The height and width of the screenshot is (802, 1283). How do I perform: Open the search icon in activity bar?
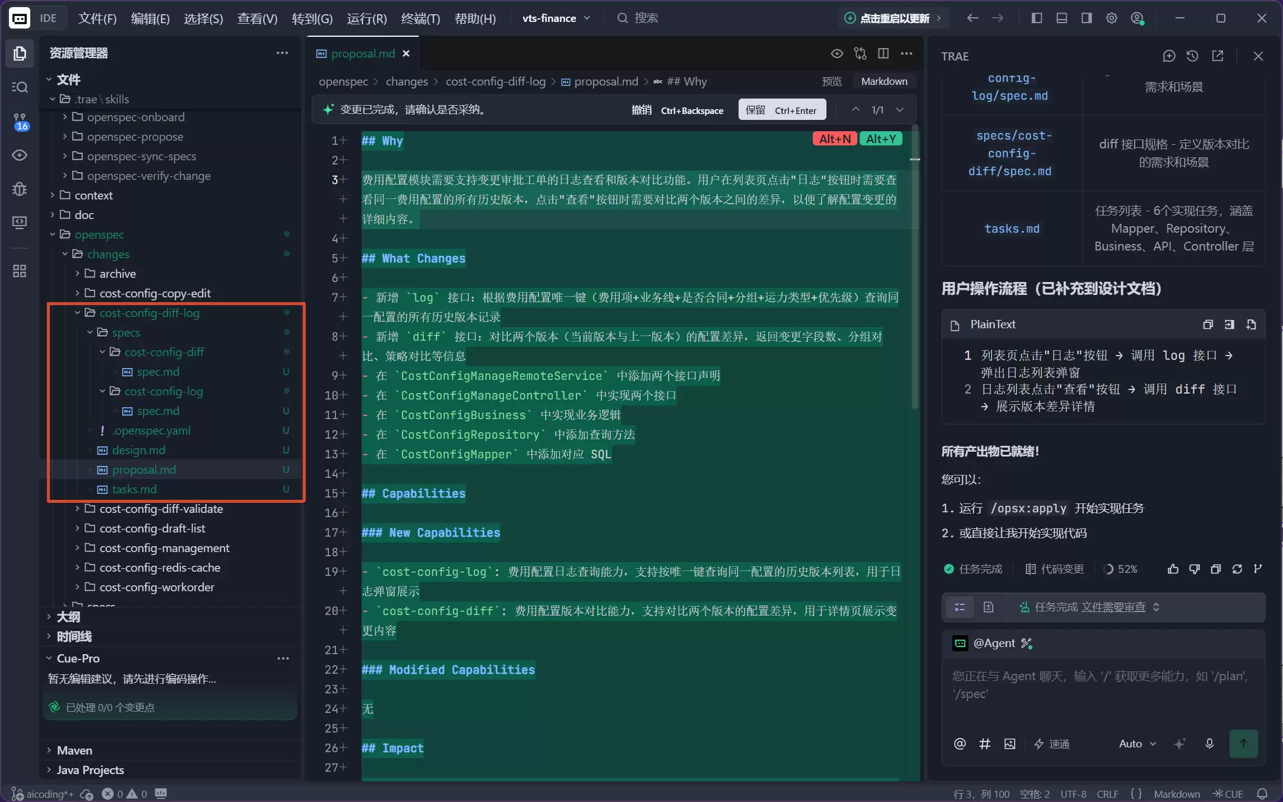point(20,87)
